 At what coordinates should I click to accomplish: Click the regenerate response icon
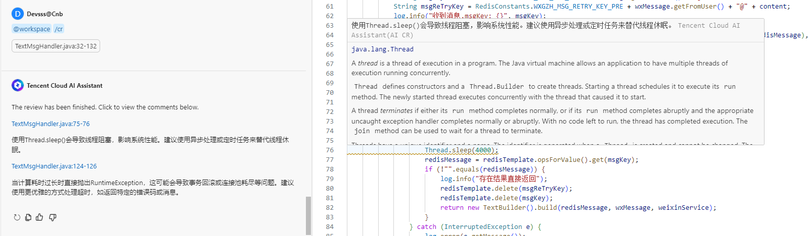pyautogui.click(x=17, y=217)
